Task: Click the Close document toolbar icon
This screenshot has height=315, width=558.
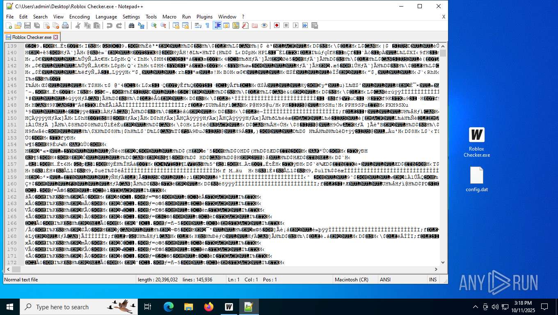Action: pyautogui.click(x=46, y=25)
